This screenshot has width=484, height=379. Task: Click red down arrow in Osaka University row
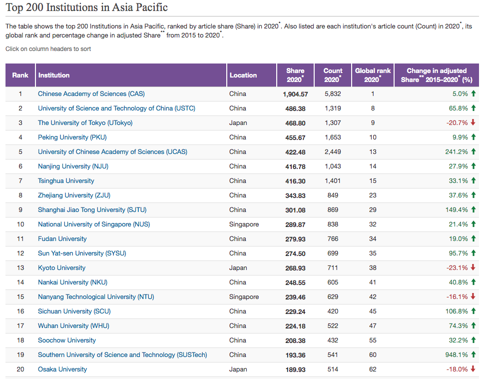click(x=473, y=369)
